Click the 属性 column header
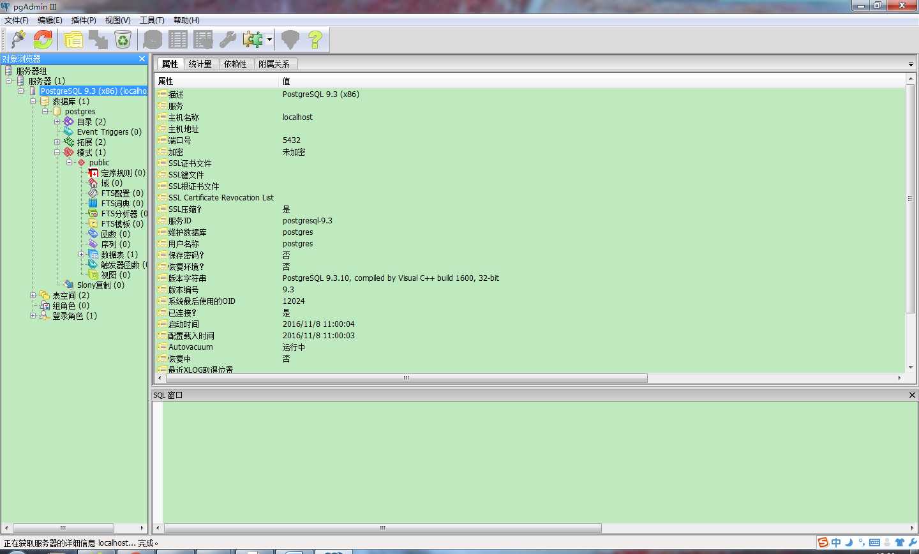The height and width of the screenshot is (554, 919). tap(218, 81)
